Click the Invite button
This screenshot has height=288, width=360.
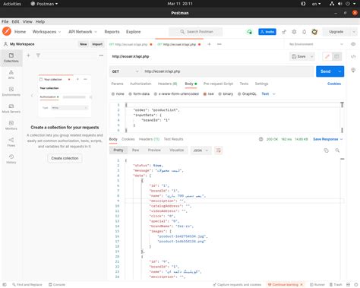267,32
